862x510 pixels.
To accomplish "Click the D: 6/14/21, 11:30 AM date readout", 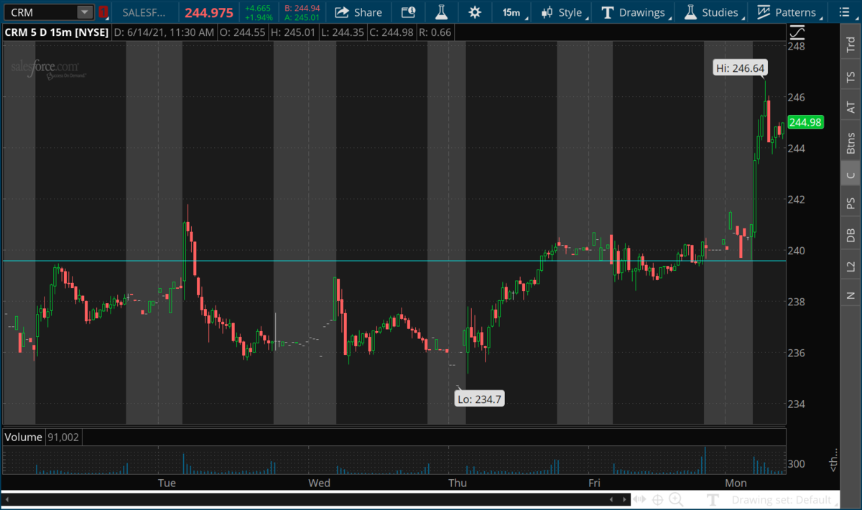I will [164, 32].
